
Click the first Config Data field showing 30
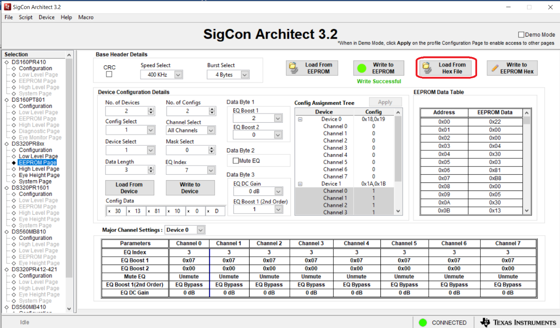pyautogui.click(x=116, y=211)
